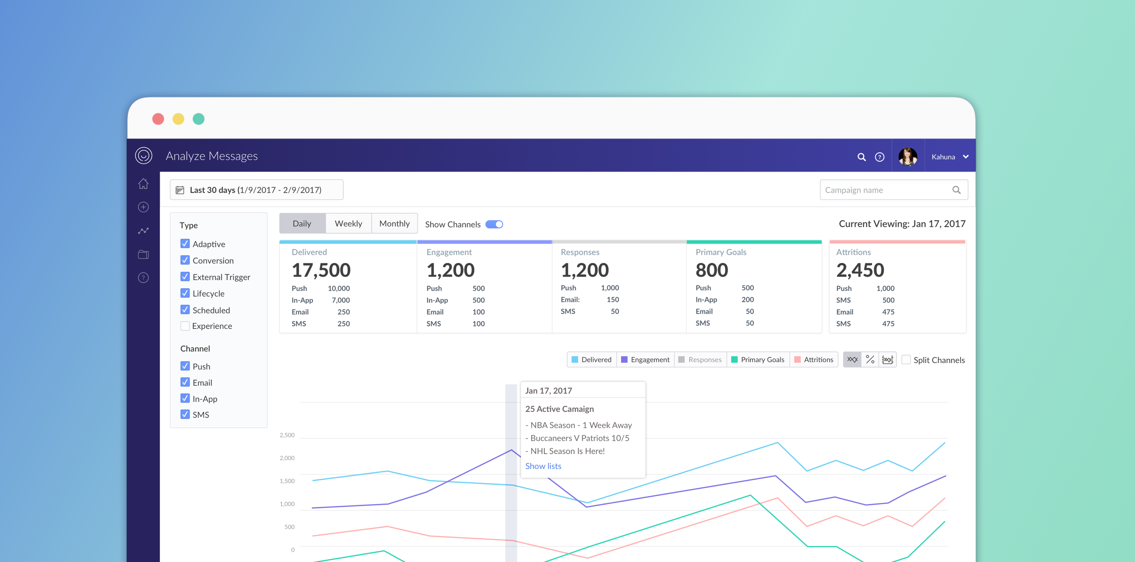Open the Last 30 days date picker
This screenshot has height=562, width=1135.
point(256,190)
